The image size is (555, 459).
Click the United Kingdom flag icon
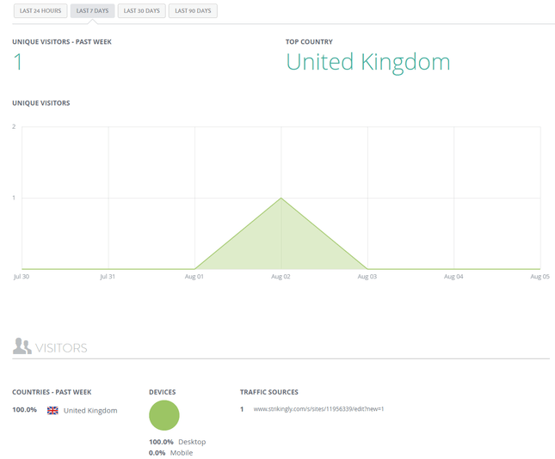click(52, 410)
